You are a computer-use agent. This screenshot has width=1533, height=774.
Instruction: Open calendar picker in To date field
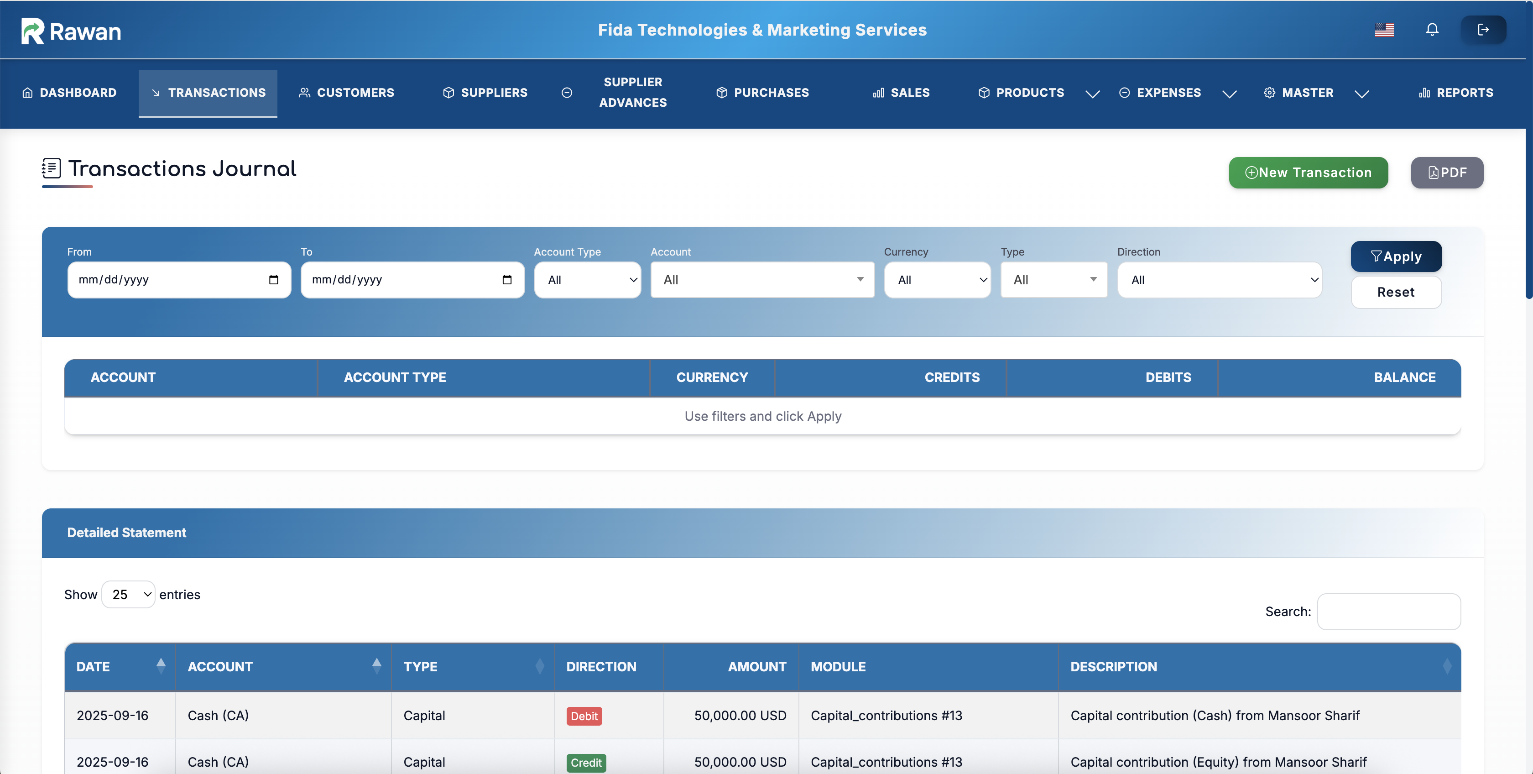tap(507, 280)
